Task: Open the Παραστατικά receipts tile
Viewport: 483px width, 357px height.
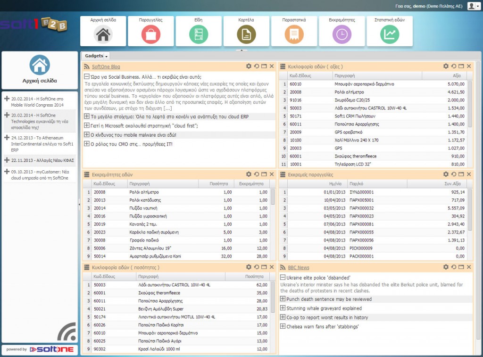Action: tap(294, 31)
